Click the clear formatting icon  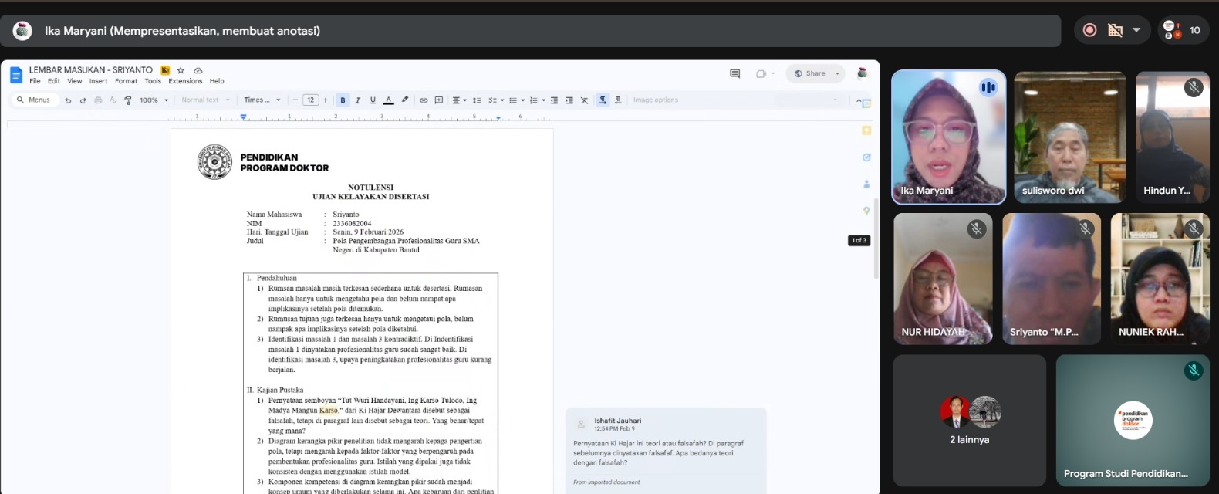click(584, 100)
